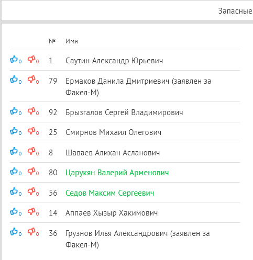Screen dimensions: 253x260
Task: Thumbs down for Грузнов Илья Александрович
Action: tap(31, 232)
